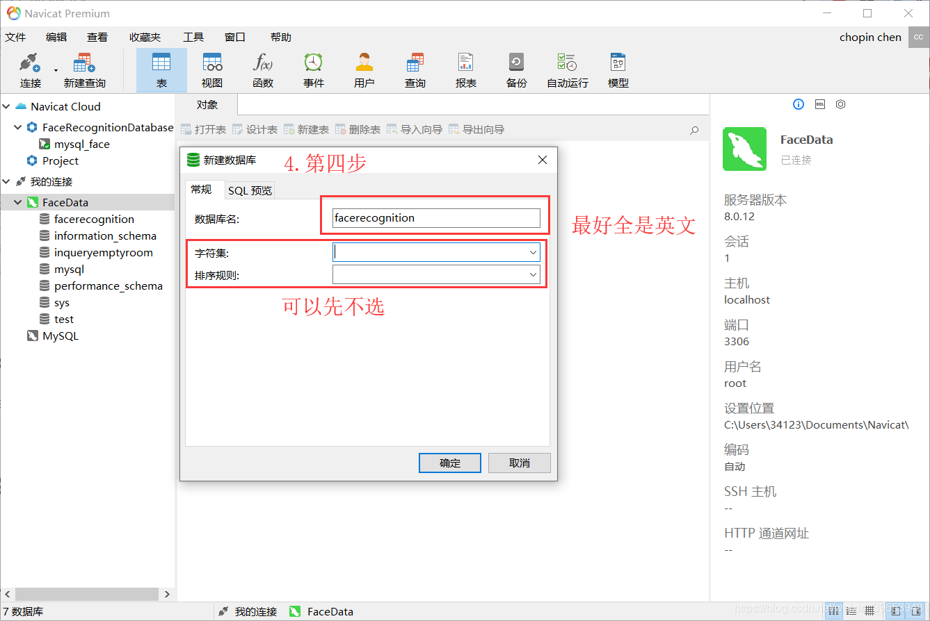Image resolution: width=930 pixels, height=621 pixels.
Task: Open the 函数 (Functions) section
Action: pos(263,69)
